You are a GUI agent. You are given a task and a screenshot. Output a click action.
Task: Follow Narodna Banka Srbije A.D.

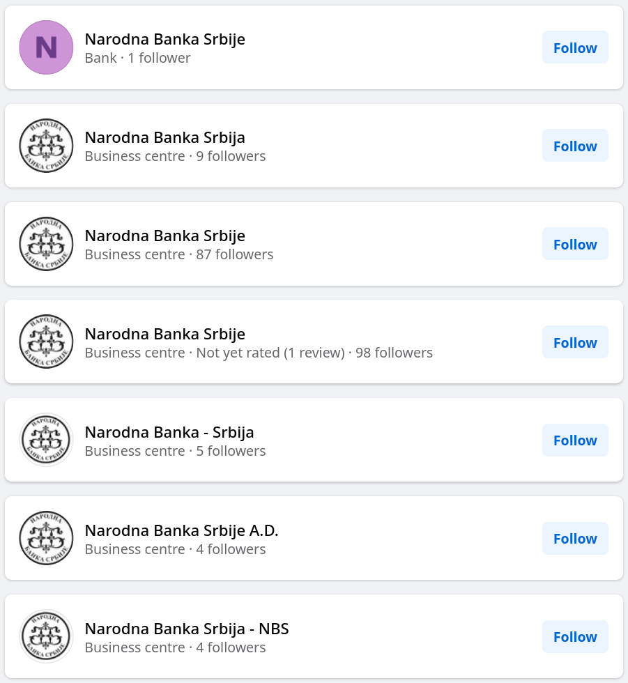575,538
